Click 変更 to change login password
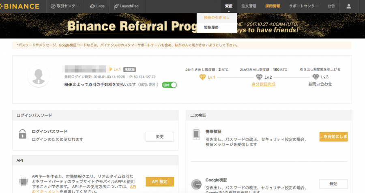The height and width of the screenshot is (193, 365). [x=160, y=137]
